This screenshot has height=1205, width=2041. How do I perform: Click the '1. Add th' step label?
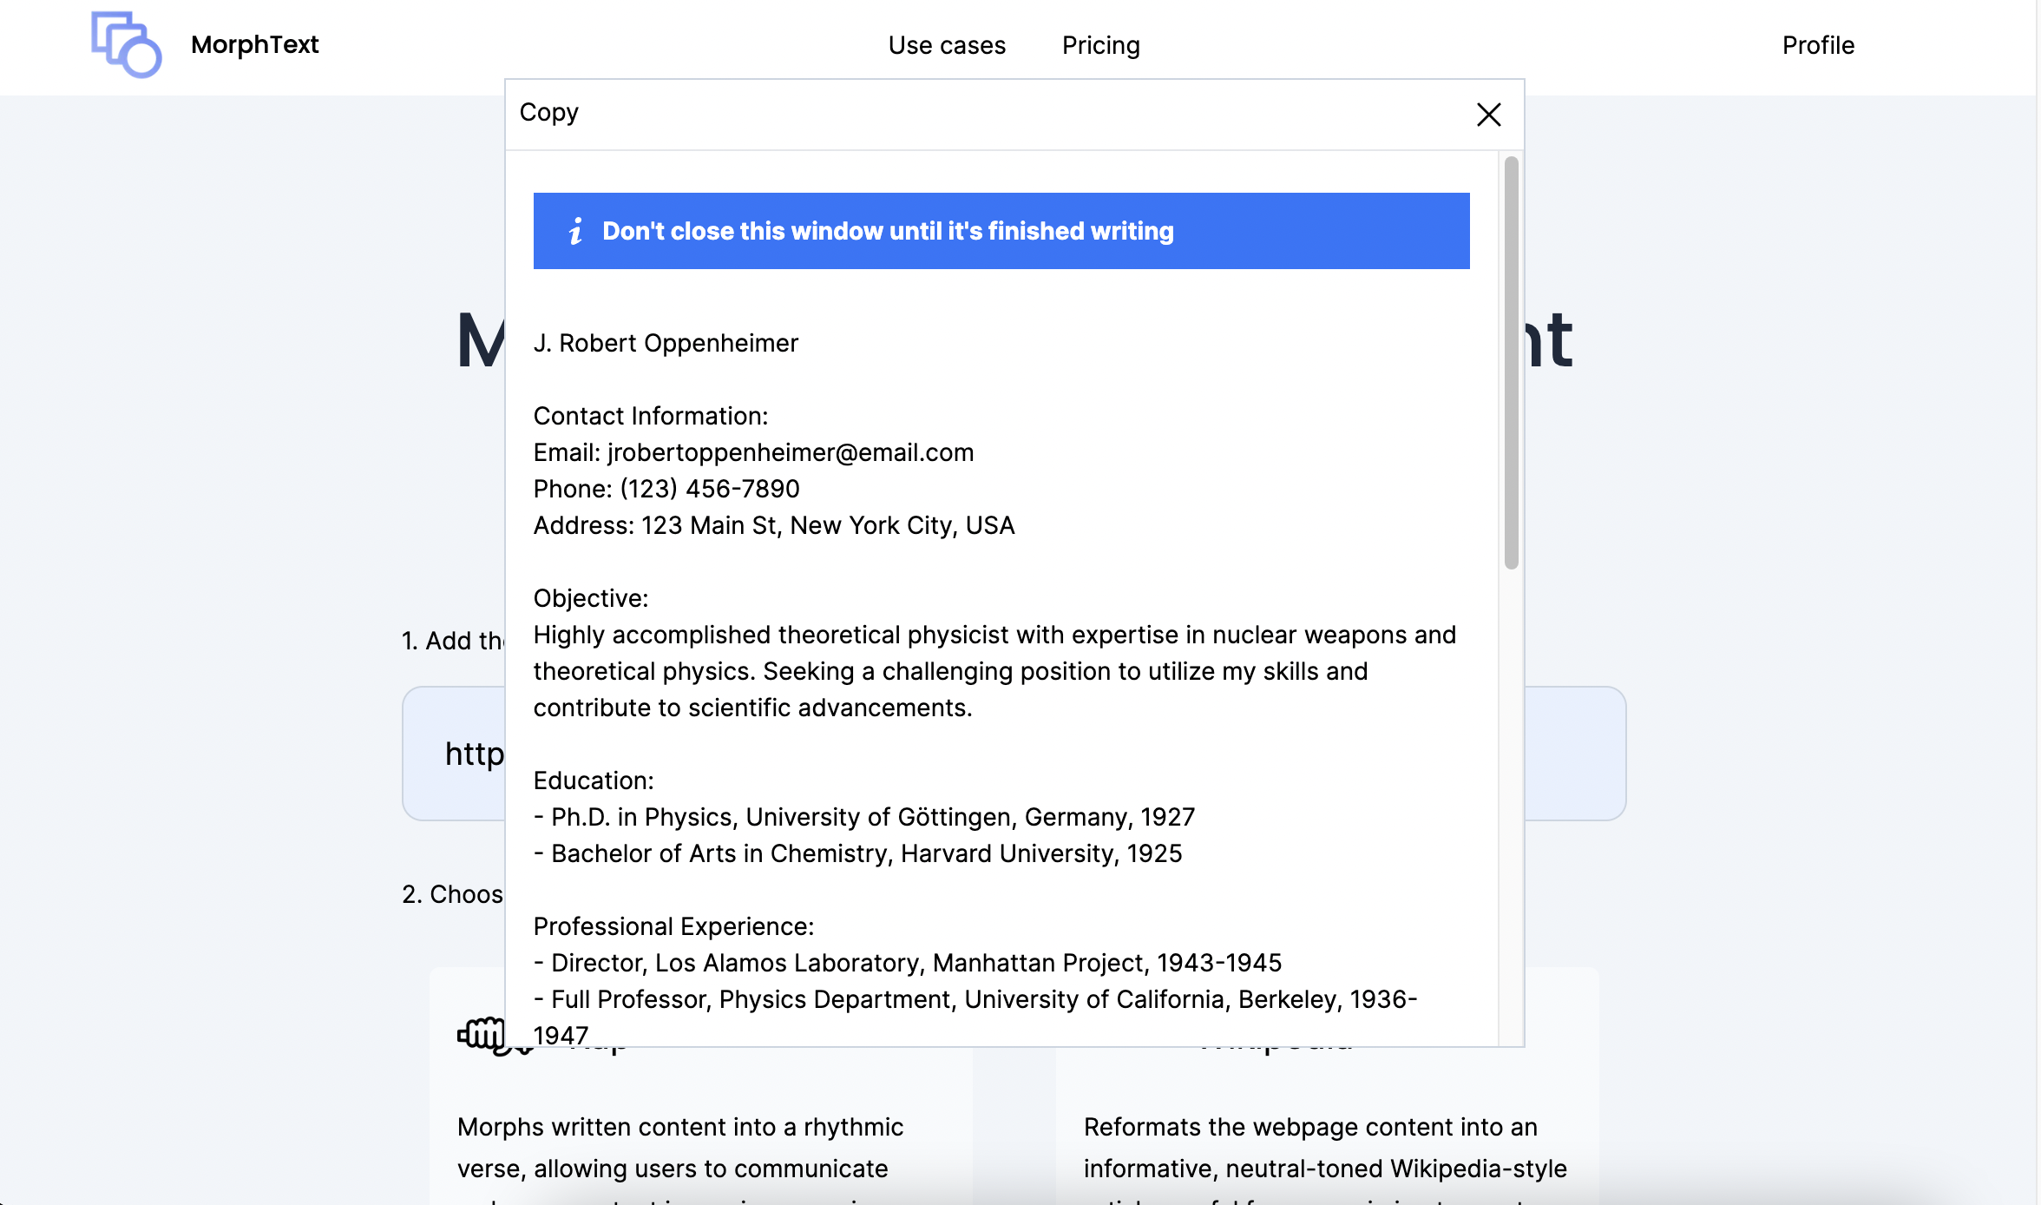coord(452,641)
